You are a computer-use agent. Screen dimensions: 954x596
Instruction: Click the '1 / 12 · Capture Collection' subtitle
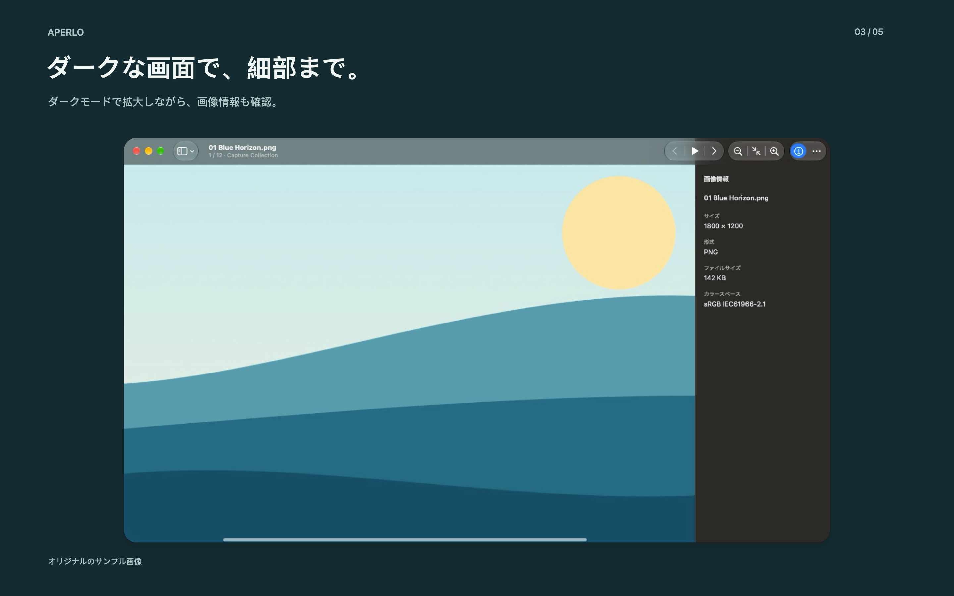243,155
